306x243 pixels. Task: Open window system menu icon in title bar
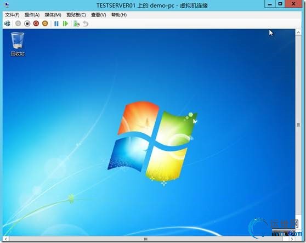[7, 5]
